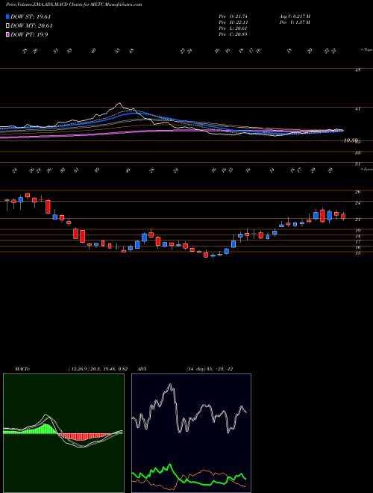Select the 'DOW ST: 19.61' legend text
Viewport: 373px width, 493px height.
pos(31,17)
